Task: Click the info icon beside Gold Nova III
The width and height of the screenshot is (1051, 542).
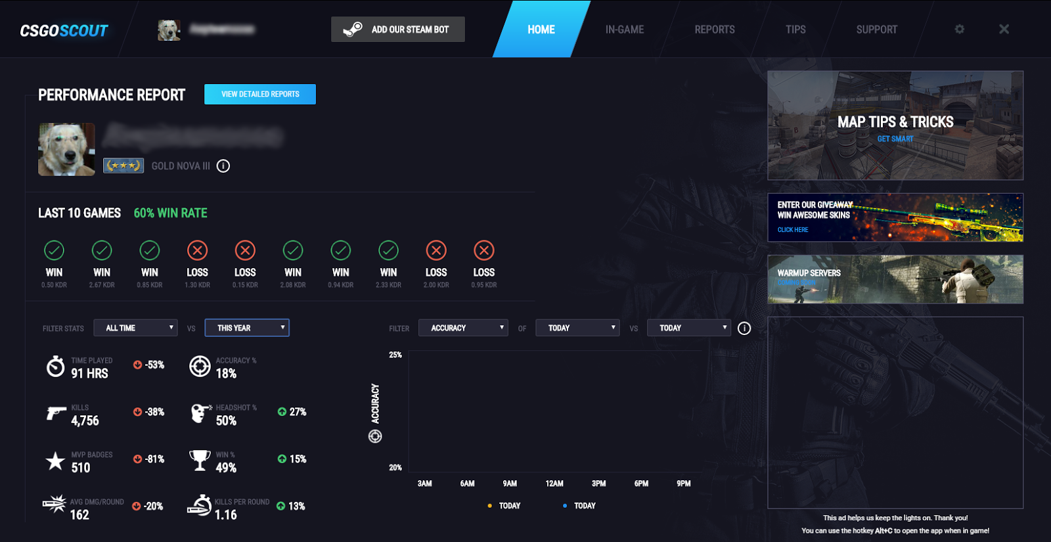Action: pos(223,166)
